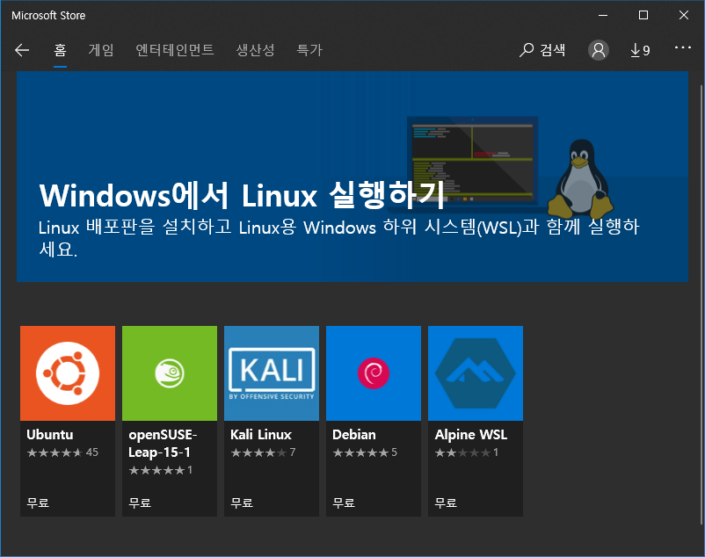The height and width of the screenshot is (557, 705).
Task: Open the Alpine WSL mountain icon
Action: tap(476, 373)
